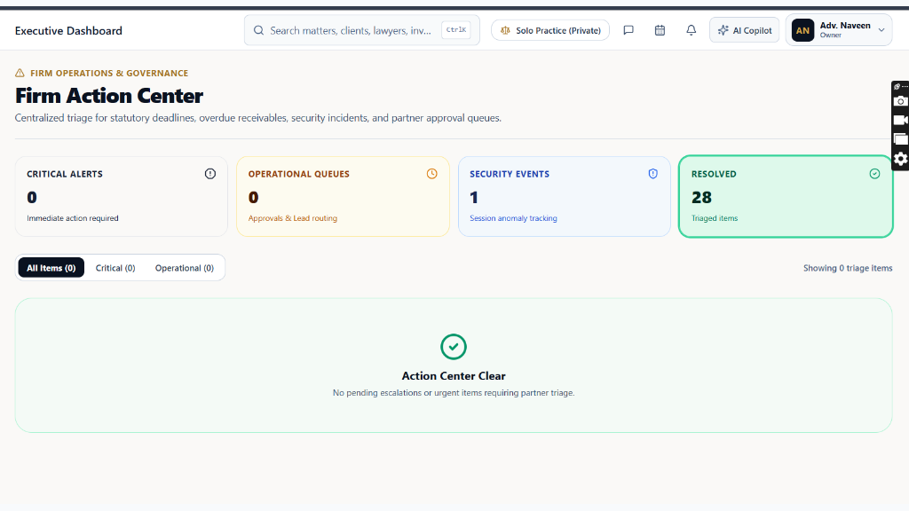Click the window gallery tool in side panel
Viewport: 909px width, 511px height.
[900, 139]
